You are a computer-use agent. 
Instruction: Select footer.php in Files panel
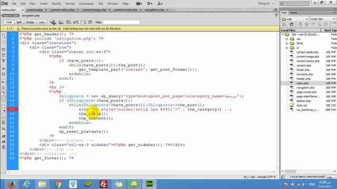(x=303, y=70)
